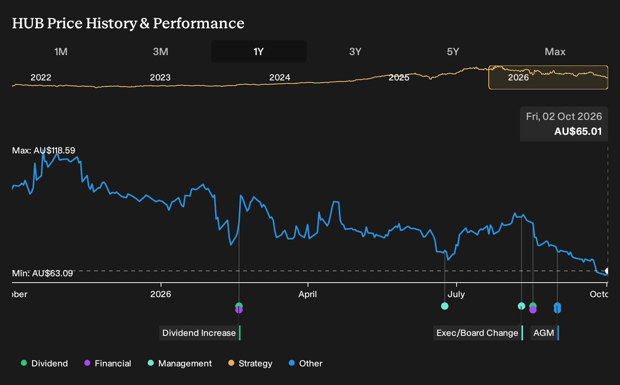Open the Exec/Board Change event label
This screenshot has width=620, height=385.
tap(478, 333)
